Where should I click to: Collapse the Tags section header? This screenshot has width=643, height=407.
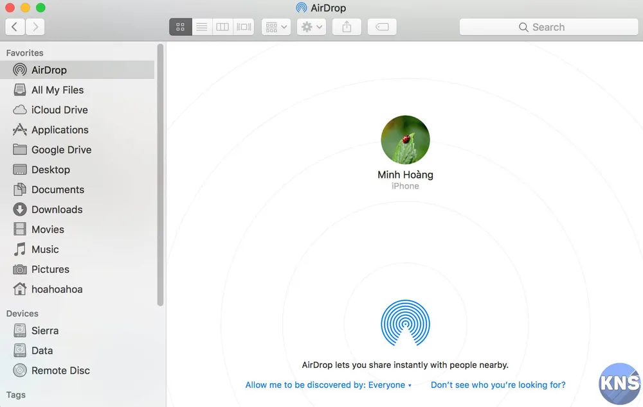pos(16,395)
